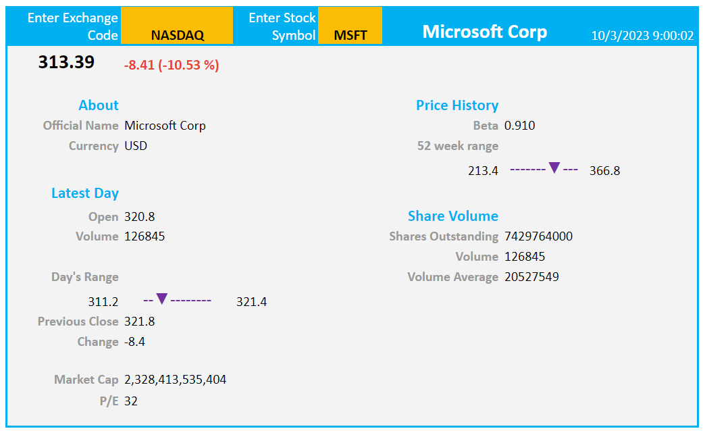Click the 313.39 current price value

[66, 62]
